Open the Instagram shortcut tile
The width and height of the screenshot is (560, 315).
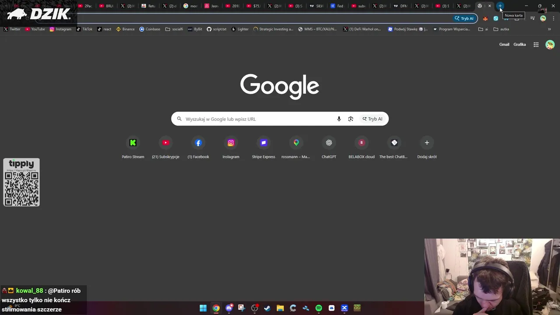click(x=231, y=148)
